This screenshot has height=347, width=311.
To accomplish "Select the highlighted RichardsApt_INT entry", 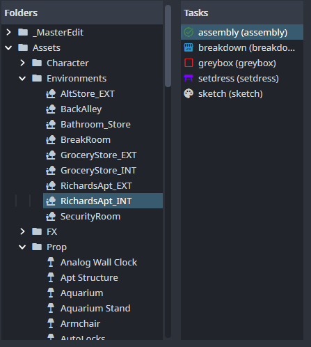I will click(103, 201).
